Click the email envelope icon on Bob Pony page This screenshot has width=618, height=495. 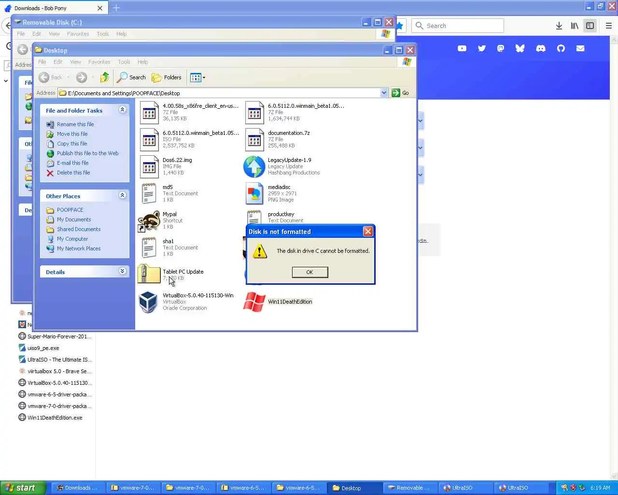580,48
